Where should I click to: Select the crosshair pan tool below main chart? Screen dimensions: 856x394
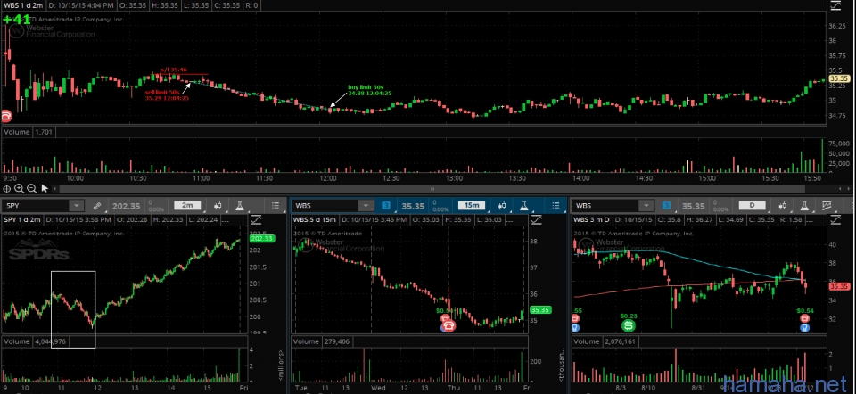6,189
